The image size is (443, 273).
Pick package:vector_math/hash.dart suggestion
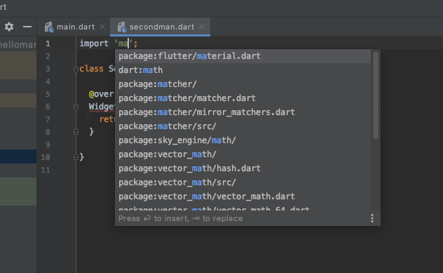243,168
